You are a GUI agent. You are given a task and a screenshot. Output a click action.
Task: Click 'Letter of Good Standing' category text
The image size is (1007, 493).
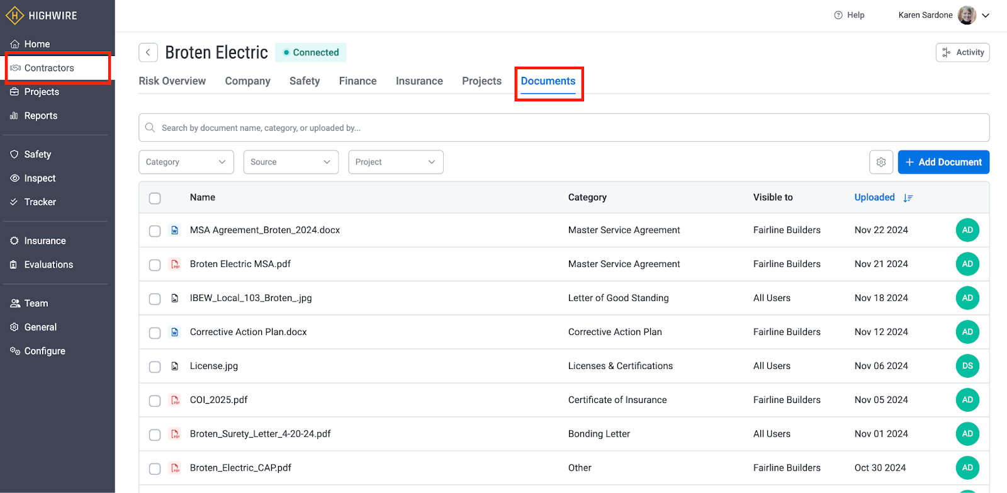click(618, 298)
